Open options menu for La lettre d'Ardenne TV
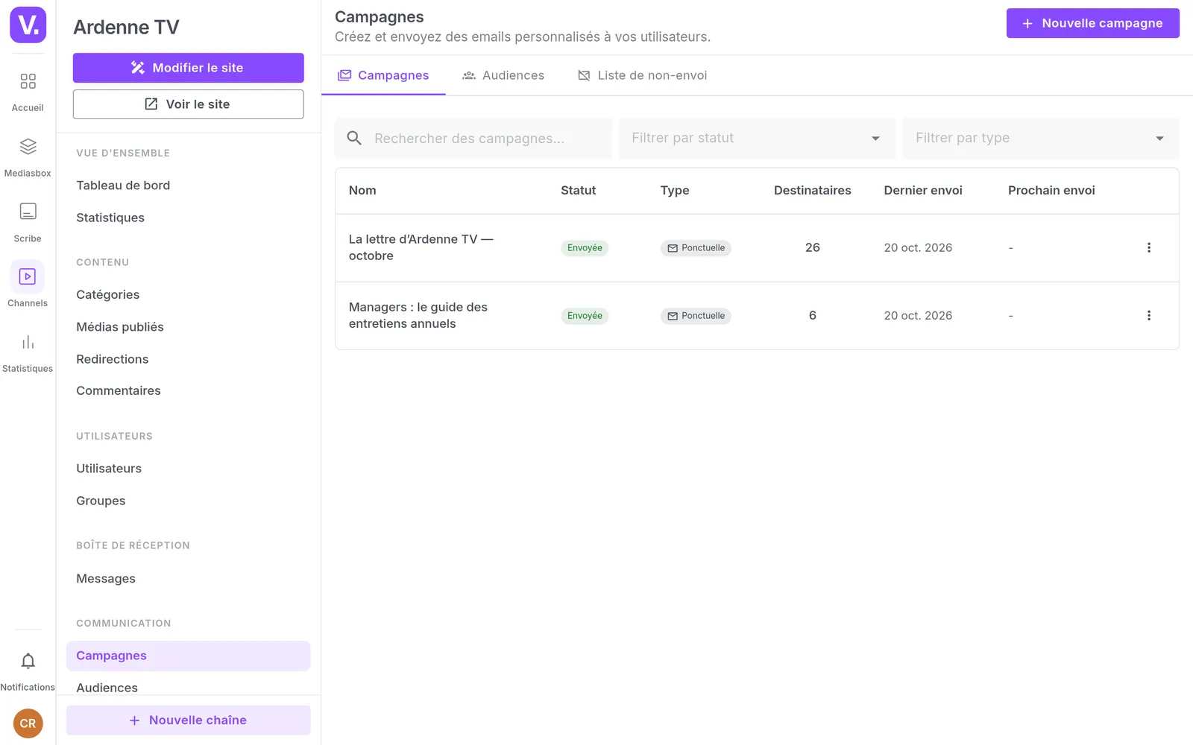Screen dimensions: 1193x745 point(1148,247)
